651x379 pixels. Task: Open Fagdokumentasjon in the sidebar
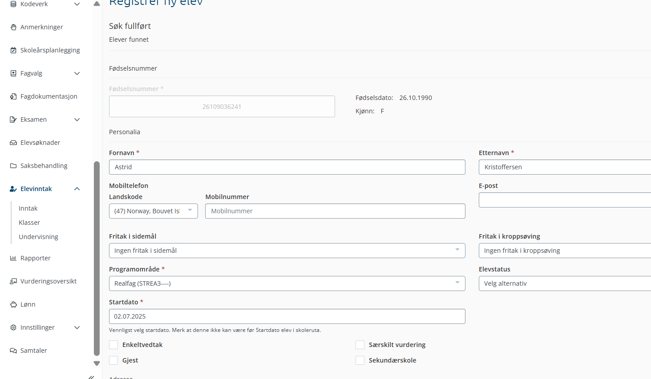pos(49,96)
